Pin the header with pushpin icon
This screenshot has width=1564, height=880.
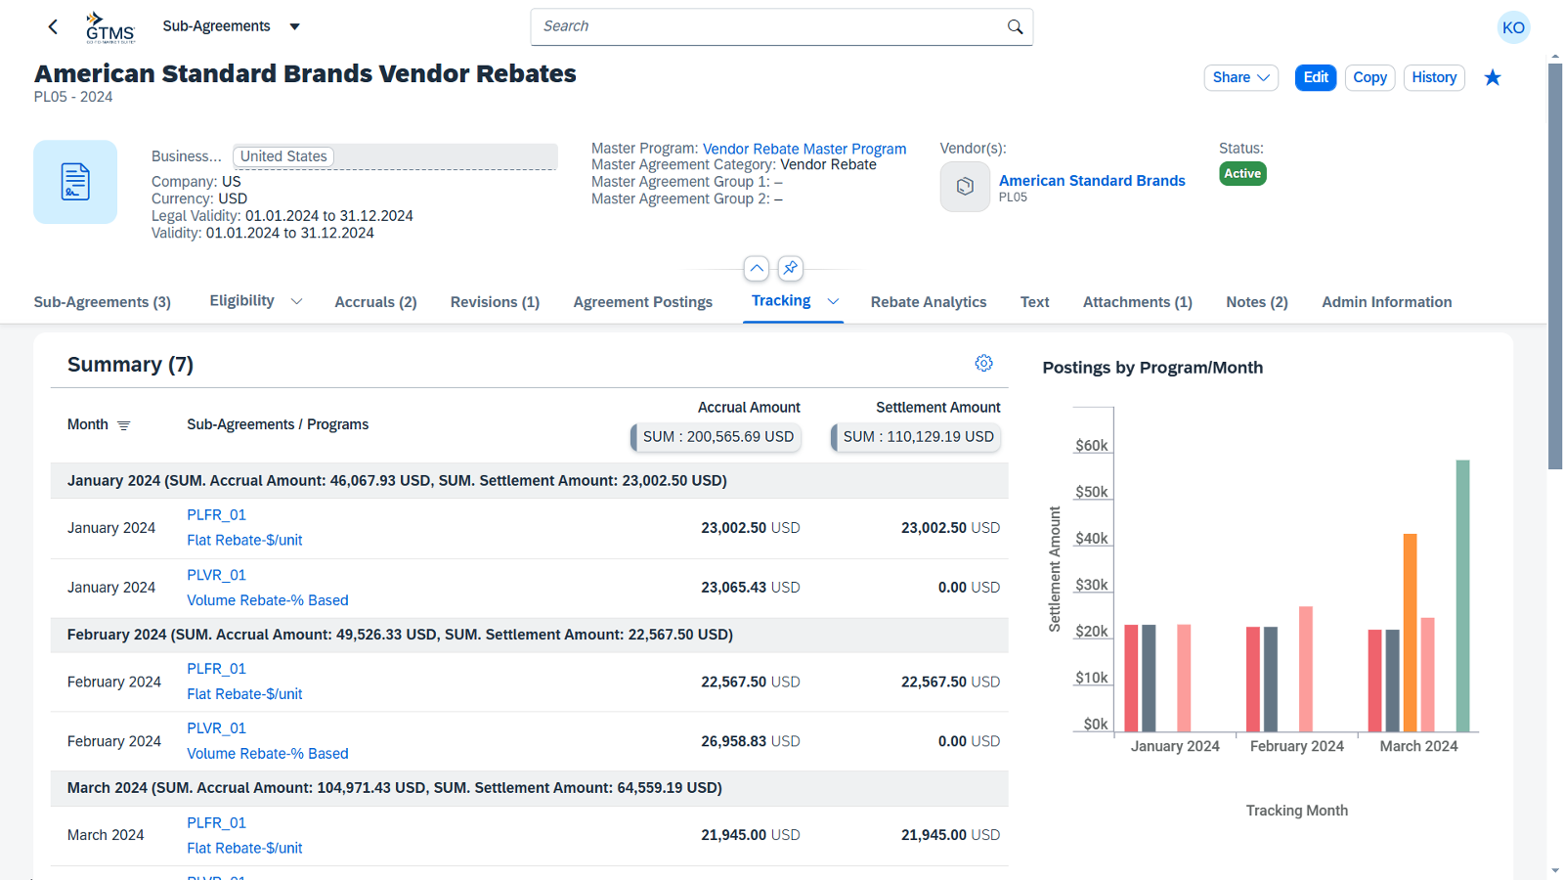[790, 268]
